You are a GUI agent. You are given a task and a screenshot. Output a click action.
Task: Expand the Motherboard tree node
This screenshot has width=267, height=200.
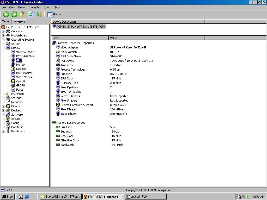tap(3, 35)
